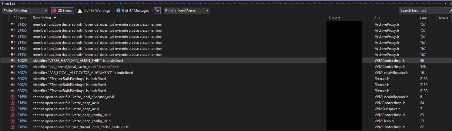The image size is (452, 131).
Task: Click error icon beside pas_thread_local_cache_node_ue.h row
Action: click(x=12, y=127)
